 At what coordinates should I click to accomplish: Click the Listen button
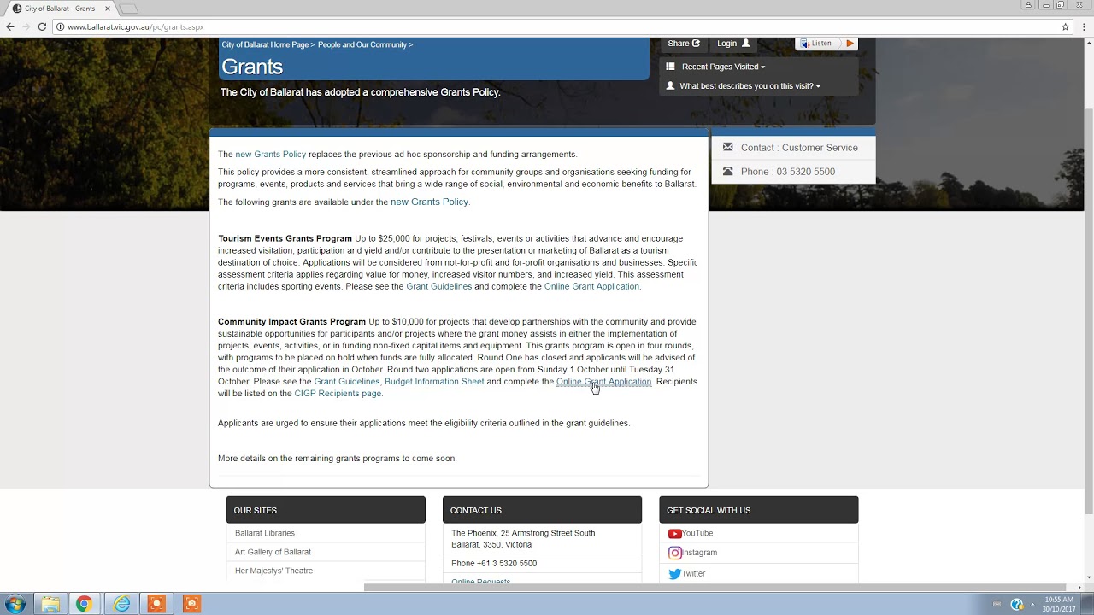coord(816,44)
